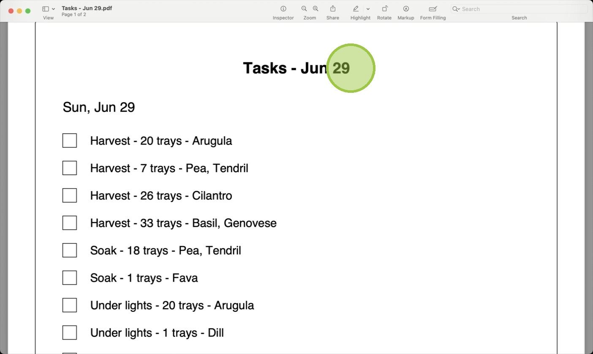
Task: Click the zoom out magnifier icon
Action: [x=304, y=9]
